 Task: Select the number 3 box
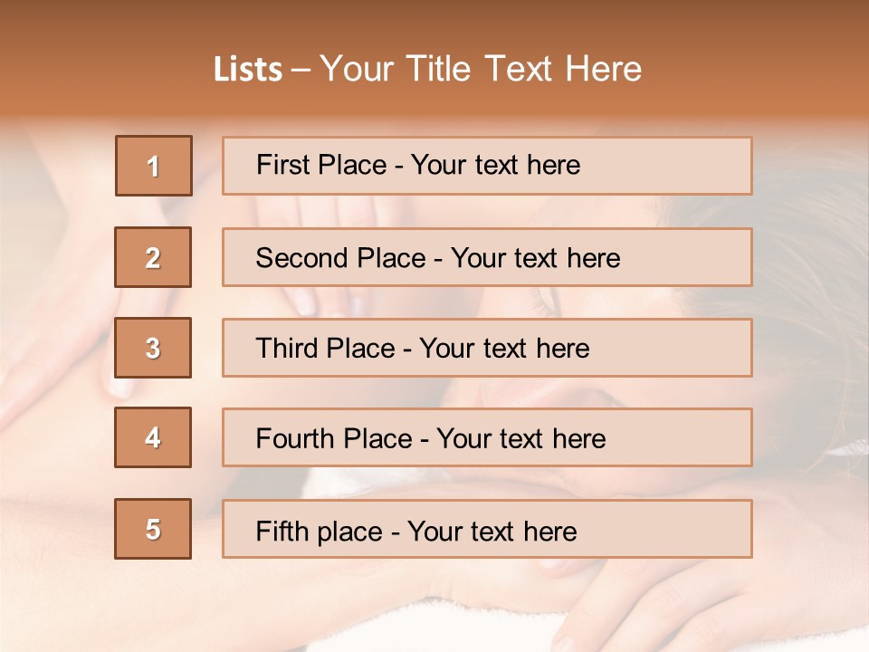tap(153, 348)
